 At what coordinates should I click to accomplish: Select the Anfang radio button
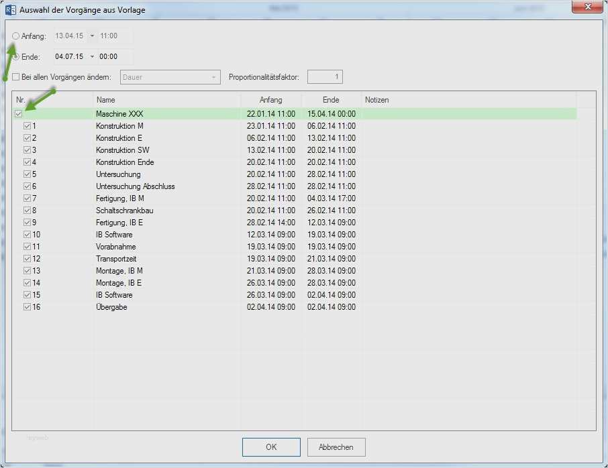point(15,36)
